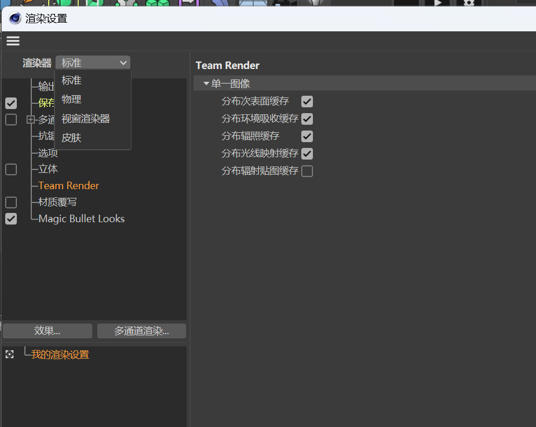Click the 效果... button
536x427 pixels.
(46, 330)
